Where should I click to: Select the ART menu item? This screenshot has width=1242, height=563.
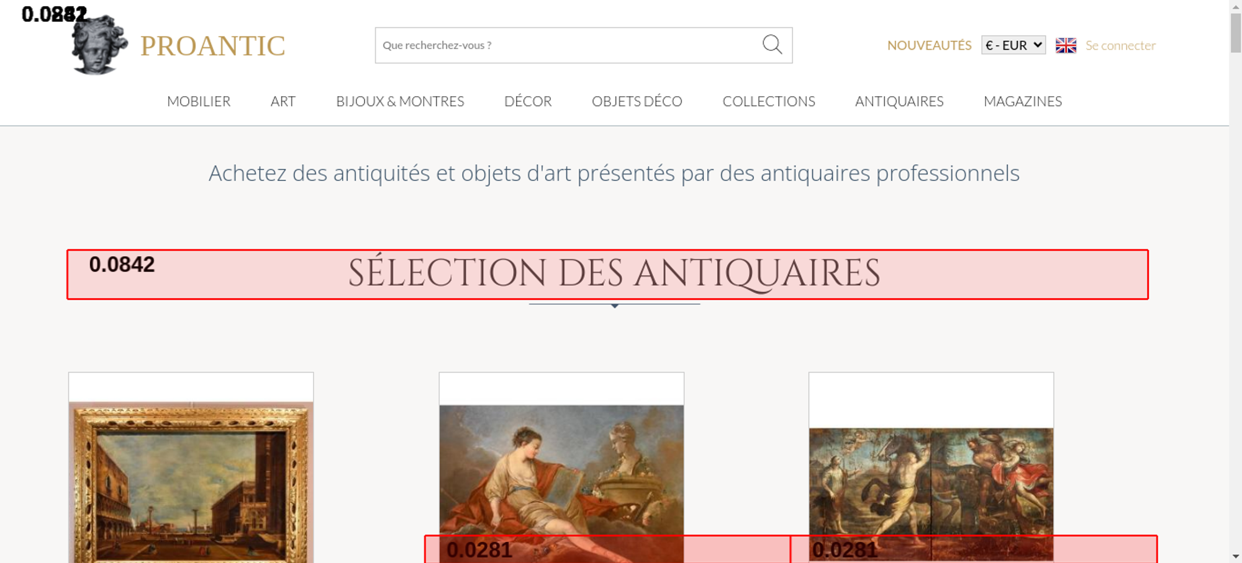click(283, 101)
